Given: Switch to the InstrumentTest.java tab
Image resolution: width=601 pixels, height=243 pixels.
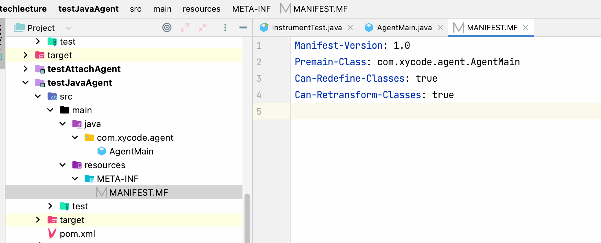Looking at the screenshot, I should pos(306,27).
